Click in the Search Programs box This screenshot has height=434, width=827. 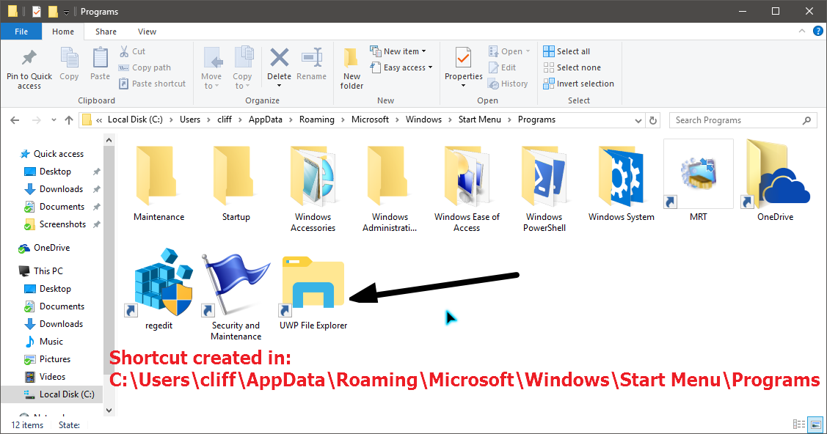[x=743, y=120]
